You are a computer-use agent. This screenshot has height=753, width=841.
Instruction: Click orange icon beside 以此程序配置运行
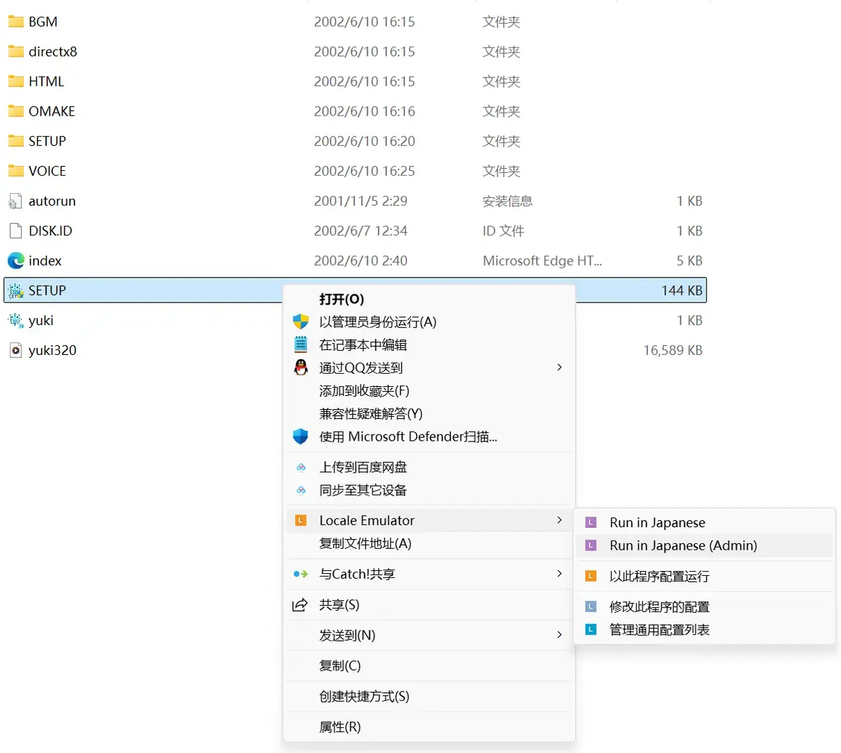coord(591,576)
